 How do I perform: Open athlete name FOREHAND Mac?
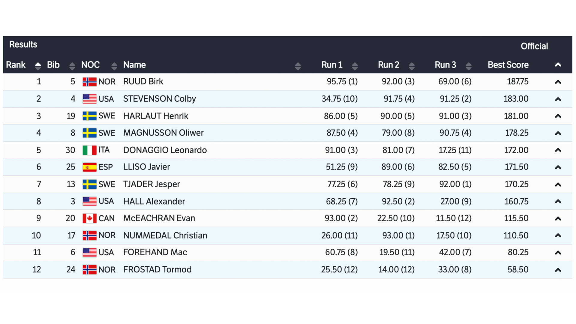coord(155,252)
